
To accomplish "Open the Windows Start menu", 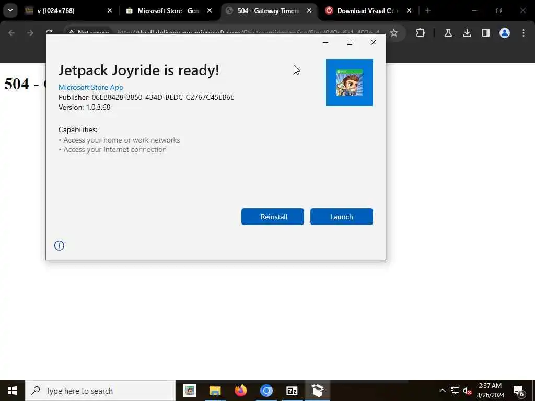I will click(13, 391).
